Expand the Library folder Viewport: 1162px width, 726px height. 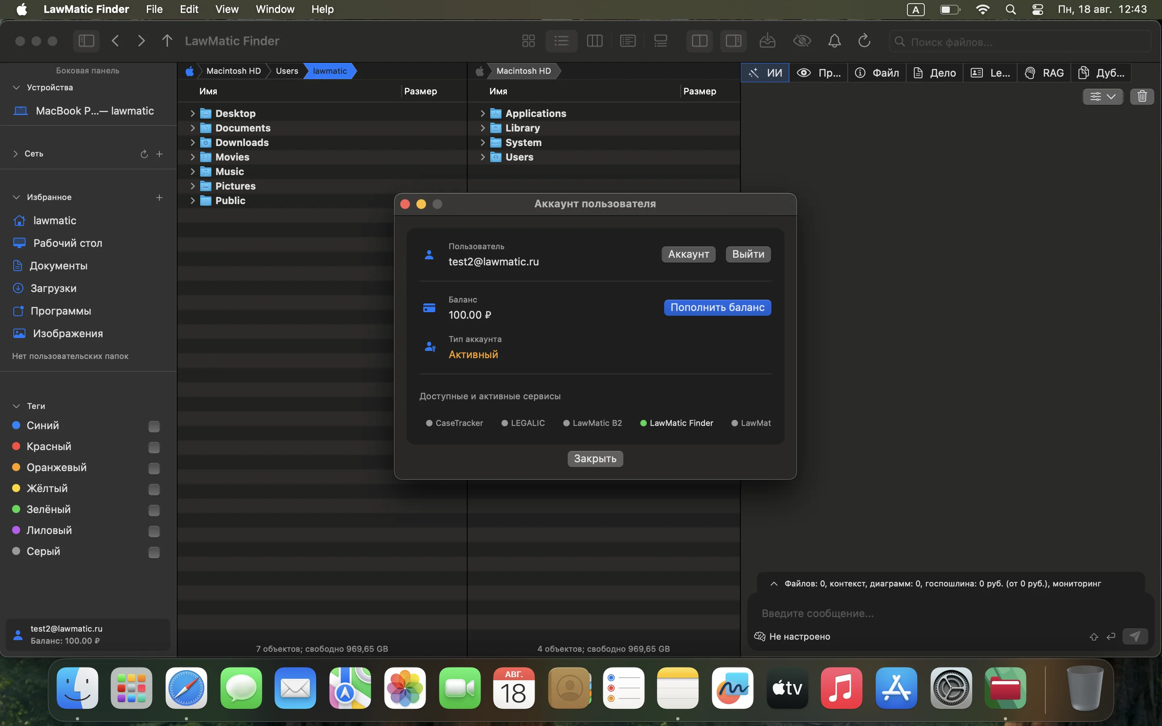(x=483, y=128)
